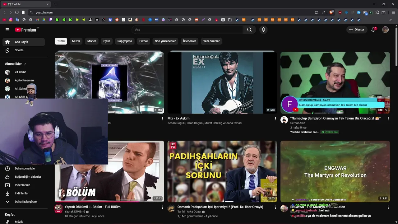Open the options menu for Yaprak Dökümü video
Screen dimensions: 398x224
pyautogui.click(x=162, y=207)
